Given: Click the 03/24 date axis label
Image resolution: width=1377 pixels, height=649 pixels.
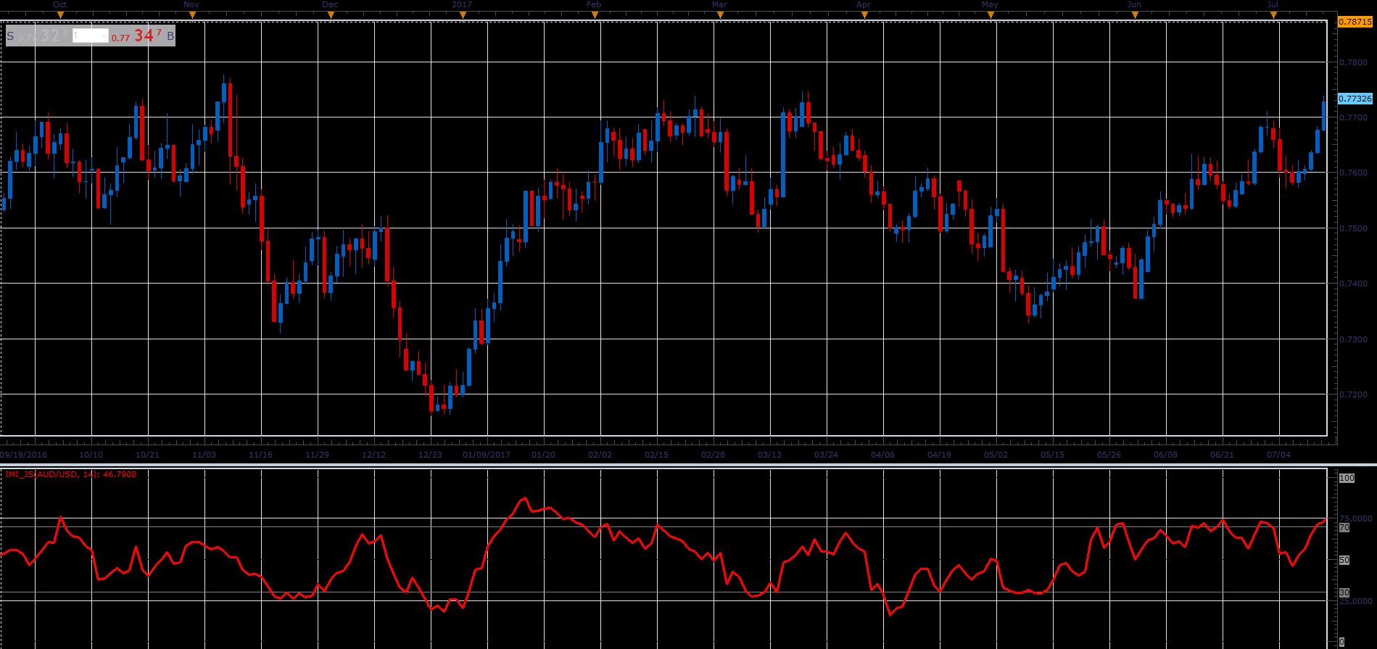Looking at the screenshot, I should click(826, 455).
